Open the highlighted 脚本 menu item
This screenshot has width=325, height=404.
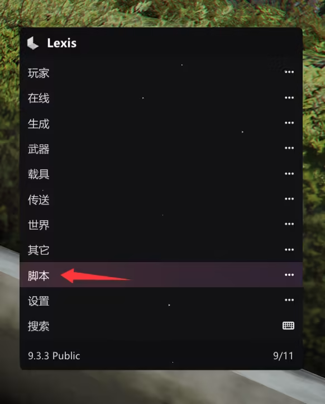click(x=161, y=275)
